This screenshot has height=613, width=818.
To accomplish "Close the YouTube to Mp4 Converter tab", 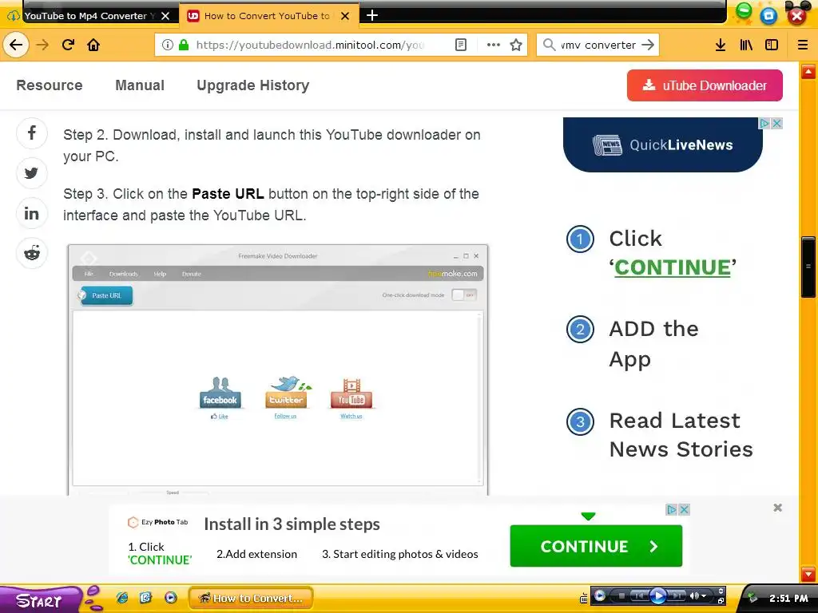I will click(x=165, y=16).
